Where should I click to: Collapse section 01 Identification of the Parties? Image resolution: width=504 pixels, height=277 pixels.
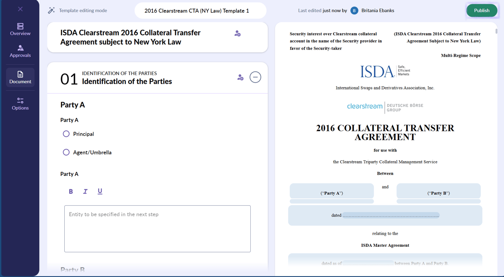(x=255, y=77)
